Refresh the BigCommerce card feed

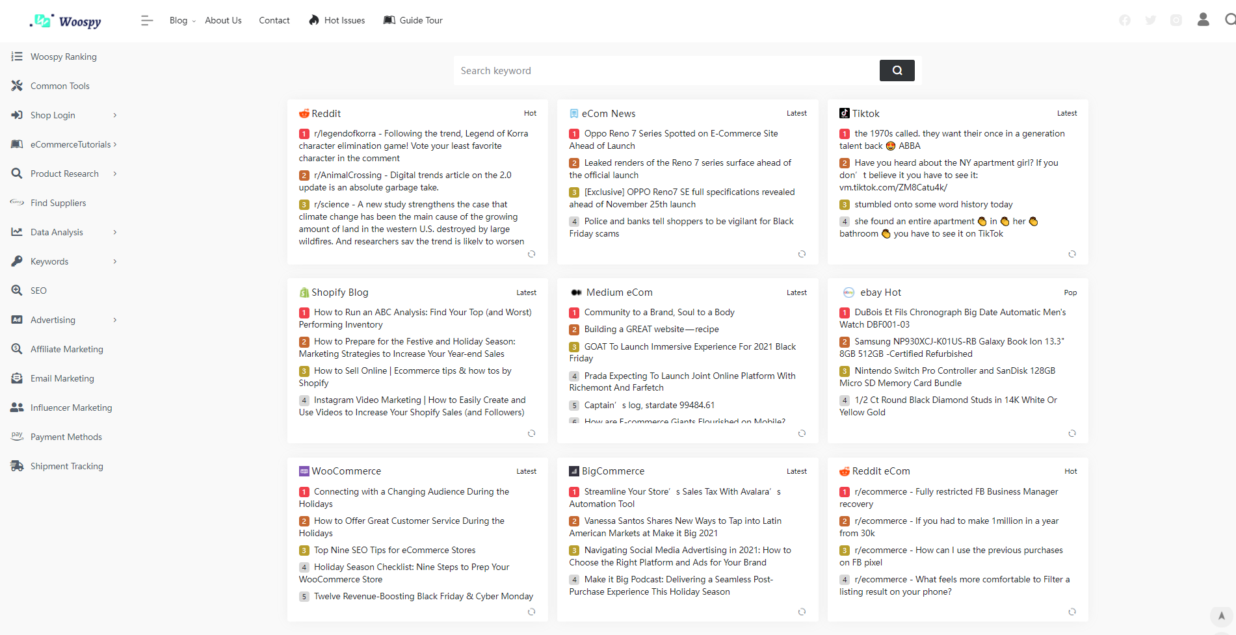[x=802, y=612]
